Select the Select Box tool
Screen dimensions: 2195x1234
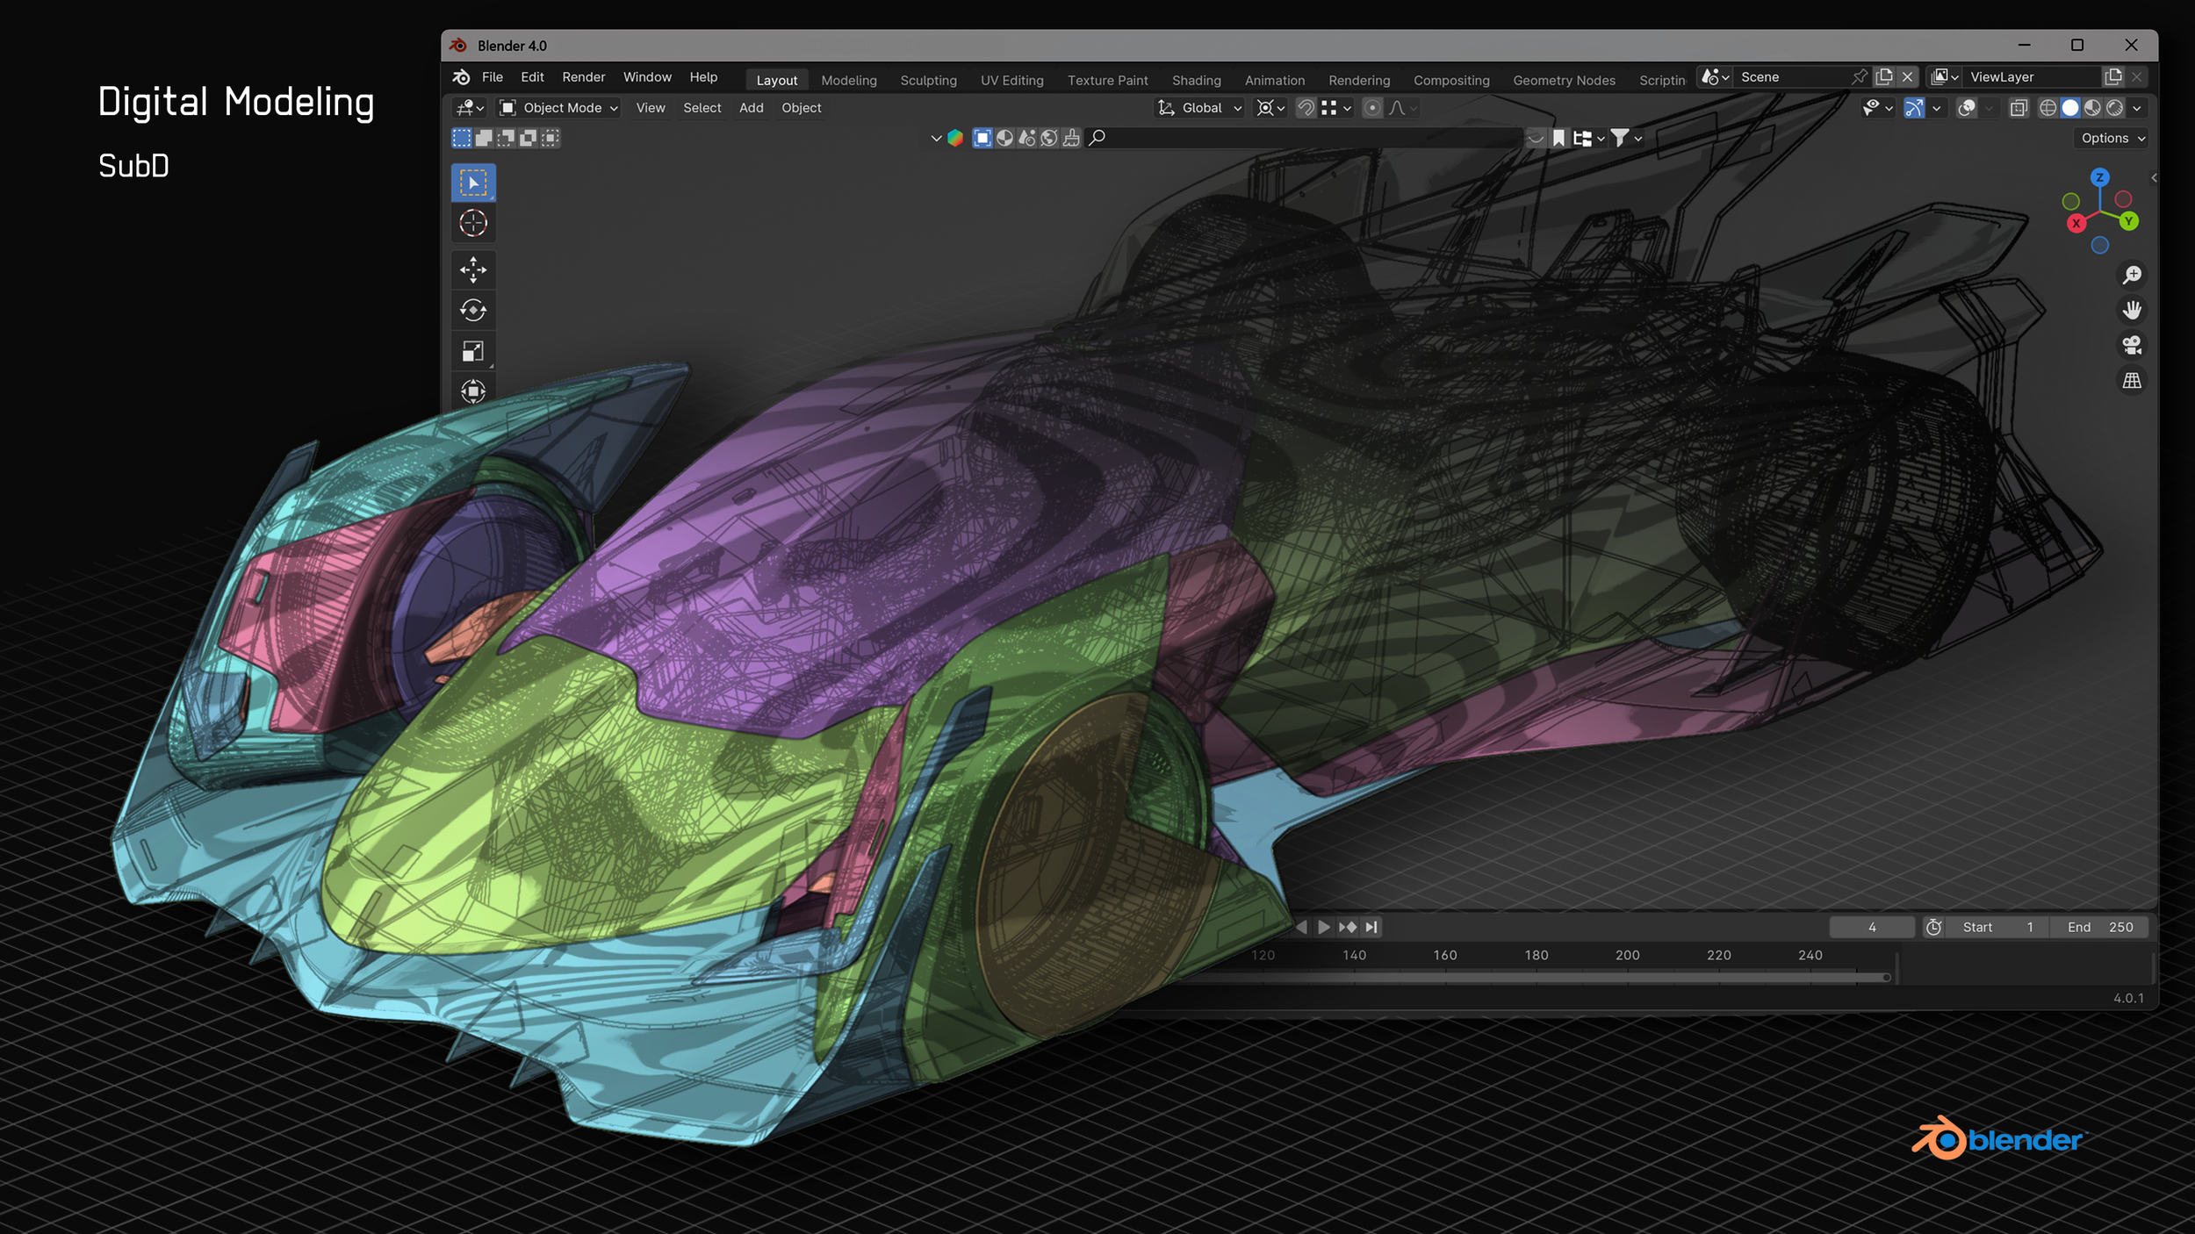473,183
